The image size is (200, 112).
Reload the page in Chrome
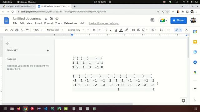[x=12, y=12]
